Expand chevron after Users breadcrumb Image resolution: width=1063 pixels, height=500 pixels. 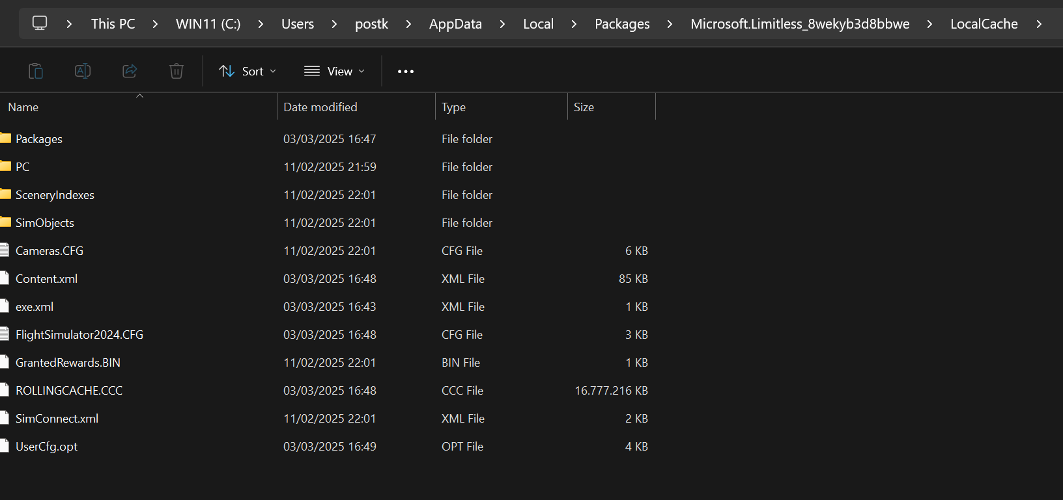click(x=334, y=24)
